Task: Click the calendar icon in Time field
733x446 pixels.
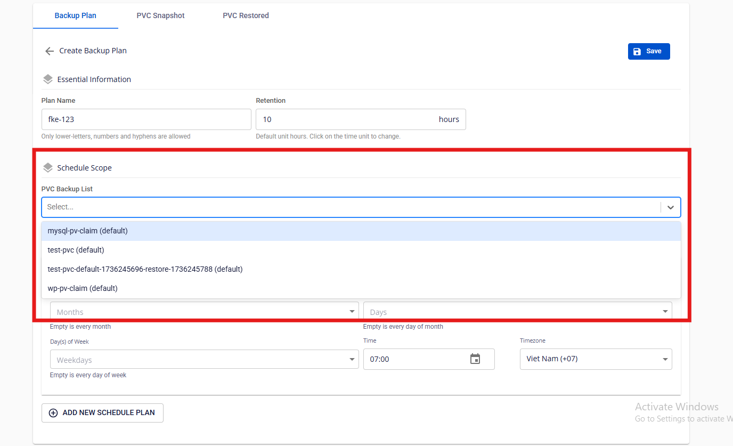Action: tap(475, 359)
